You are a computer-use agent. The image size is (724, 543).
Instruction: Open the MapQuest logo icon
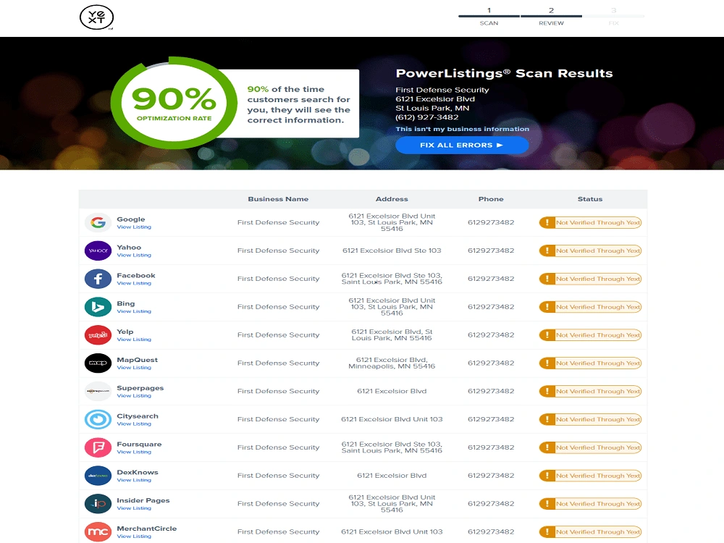click(98, 363)
